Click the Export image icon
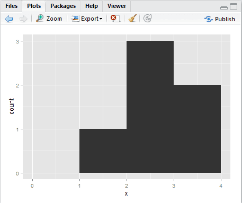The image size is (242, 203). tap(75, 18)
